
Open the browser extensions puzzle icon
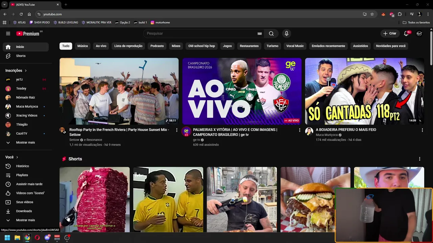click(400, 14)
